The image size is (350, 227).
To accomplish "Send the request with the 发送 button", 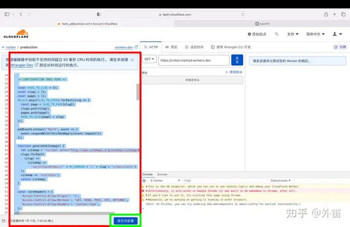I will [x=237, y=60].
